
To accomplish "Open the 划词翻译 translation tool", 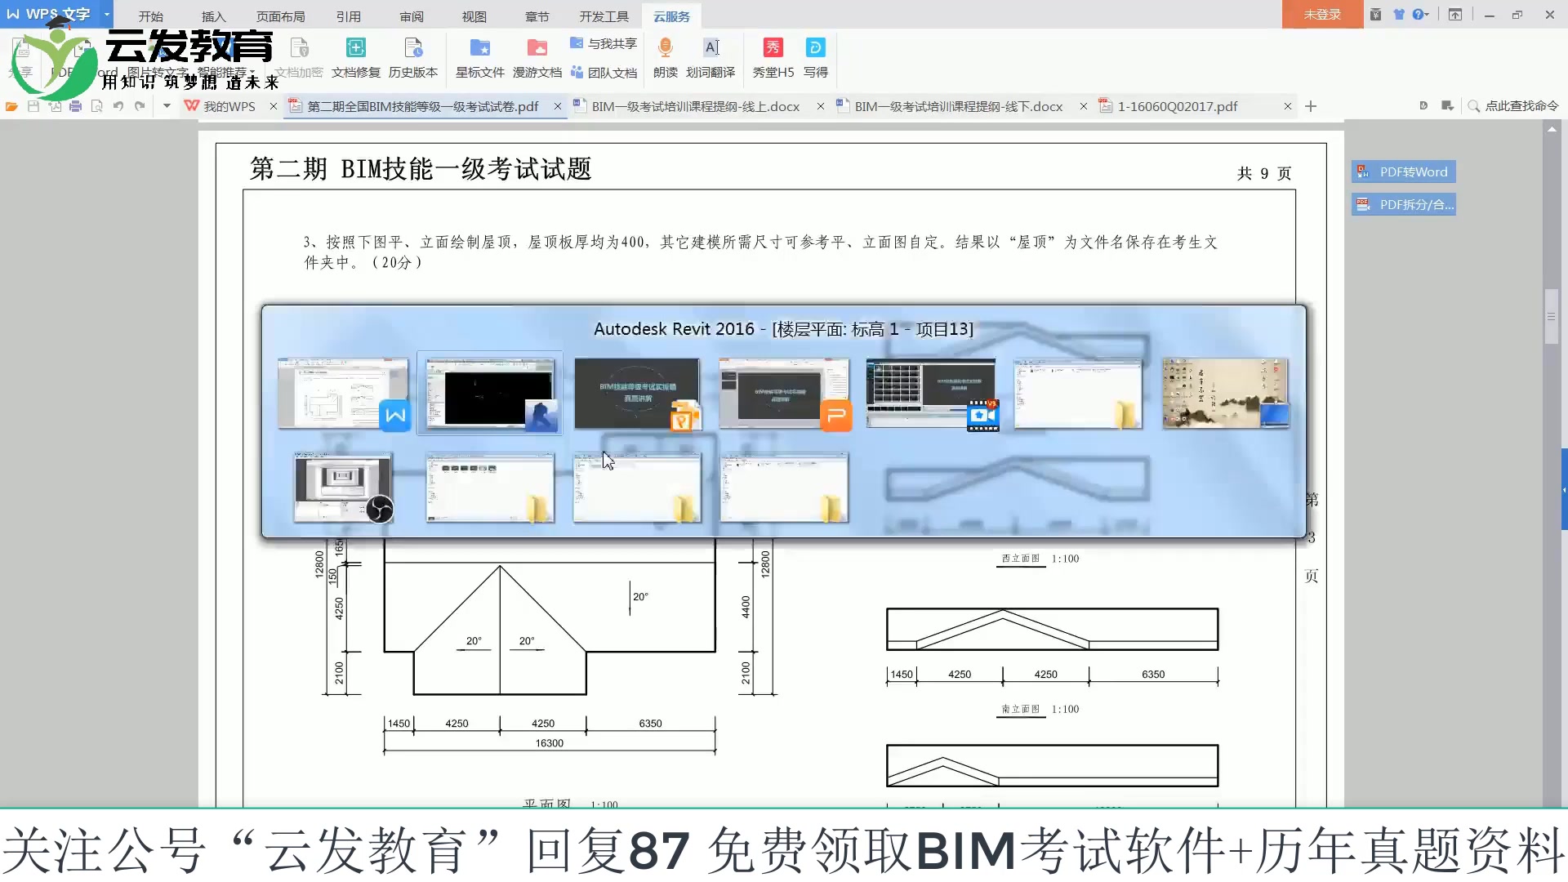I will click(712, 57).
